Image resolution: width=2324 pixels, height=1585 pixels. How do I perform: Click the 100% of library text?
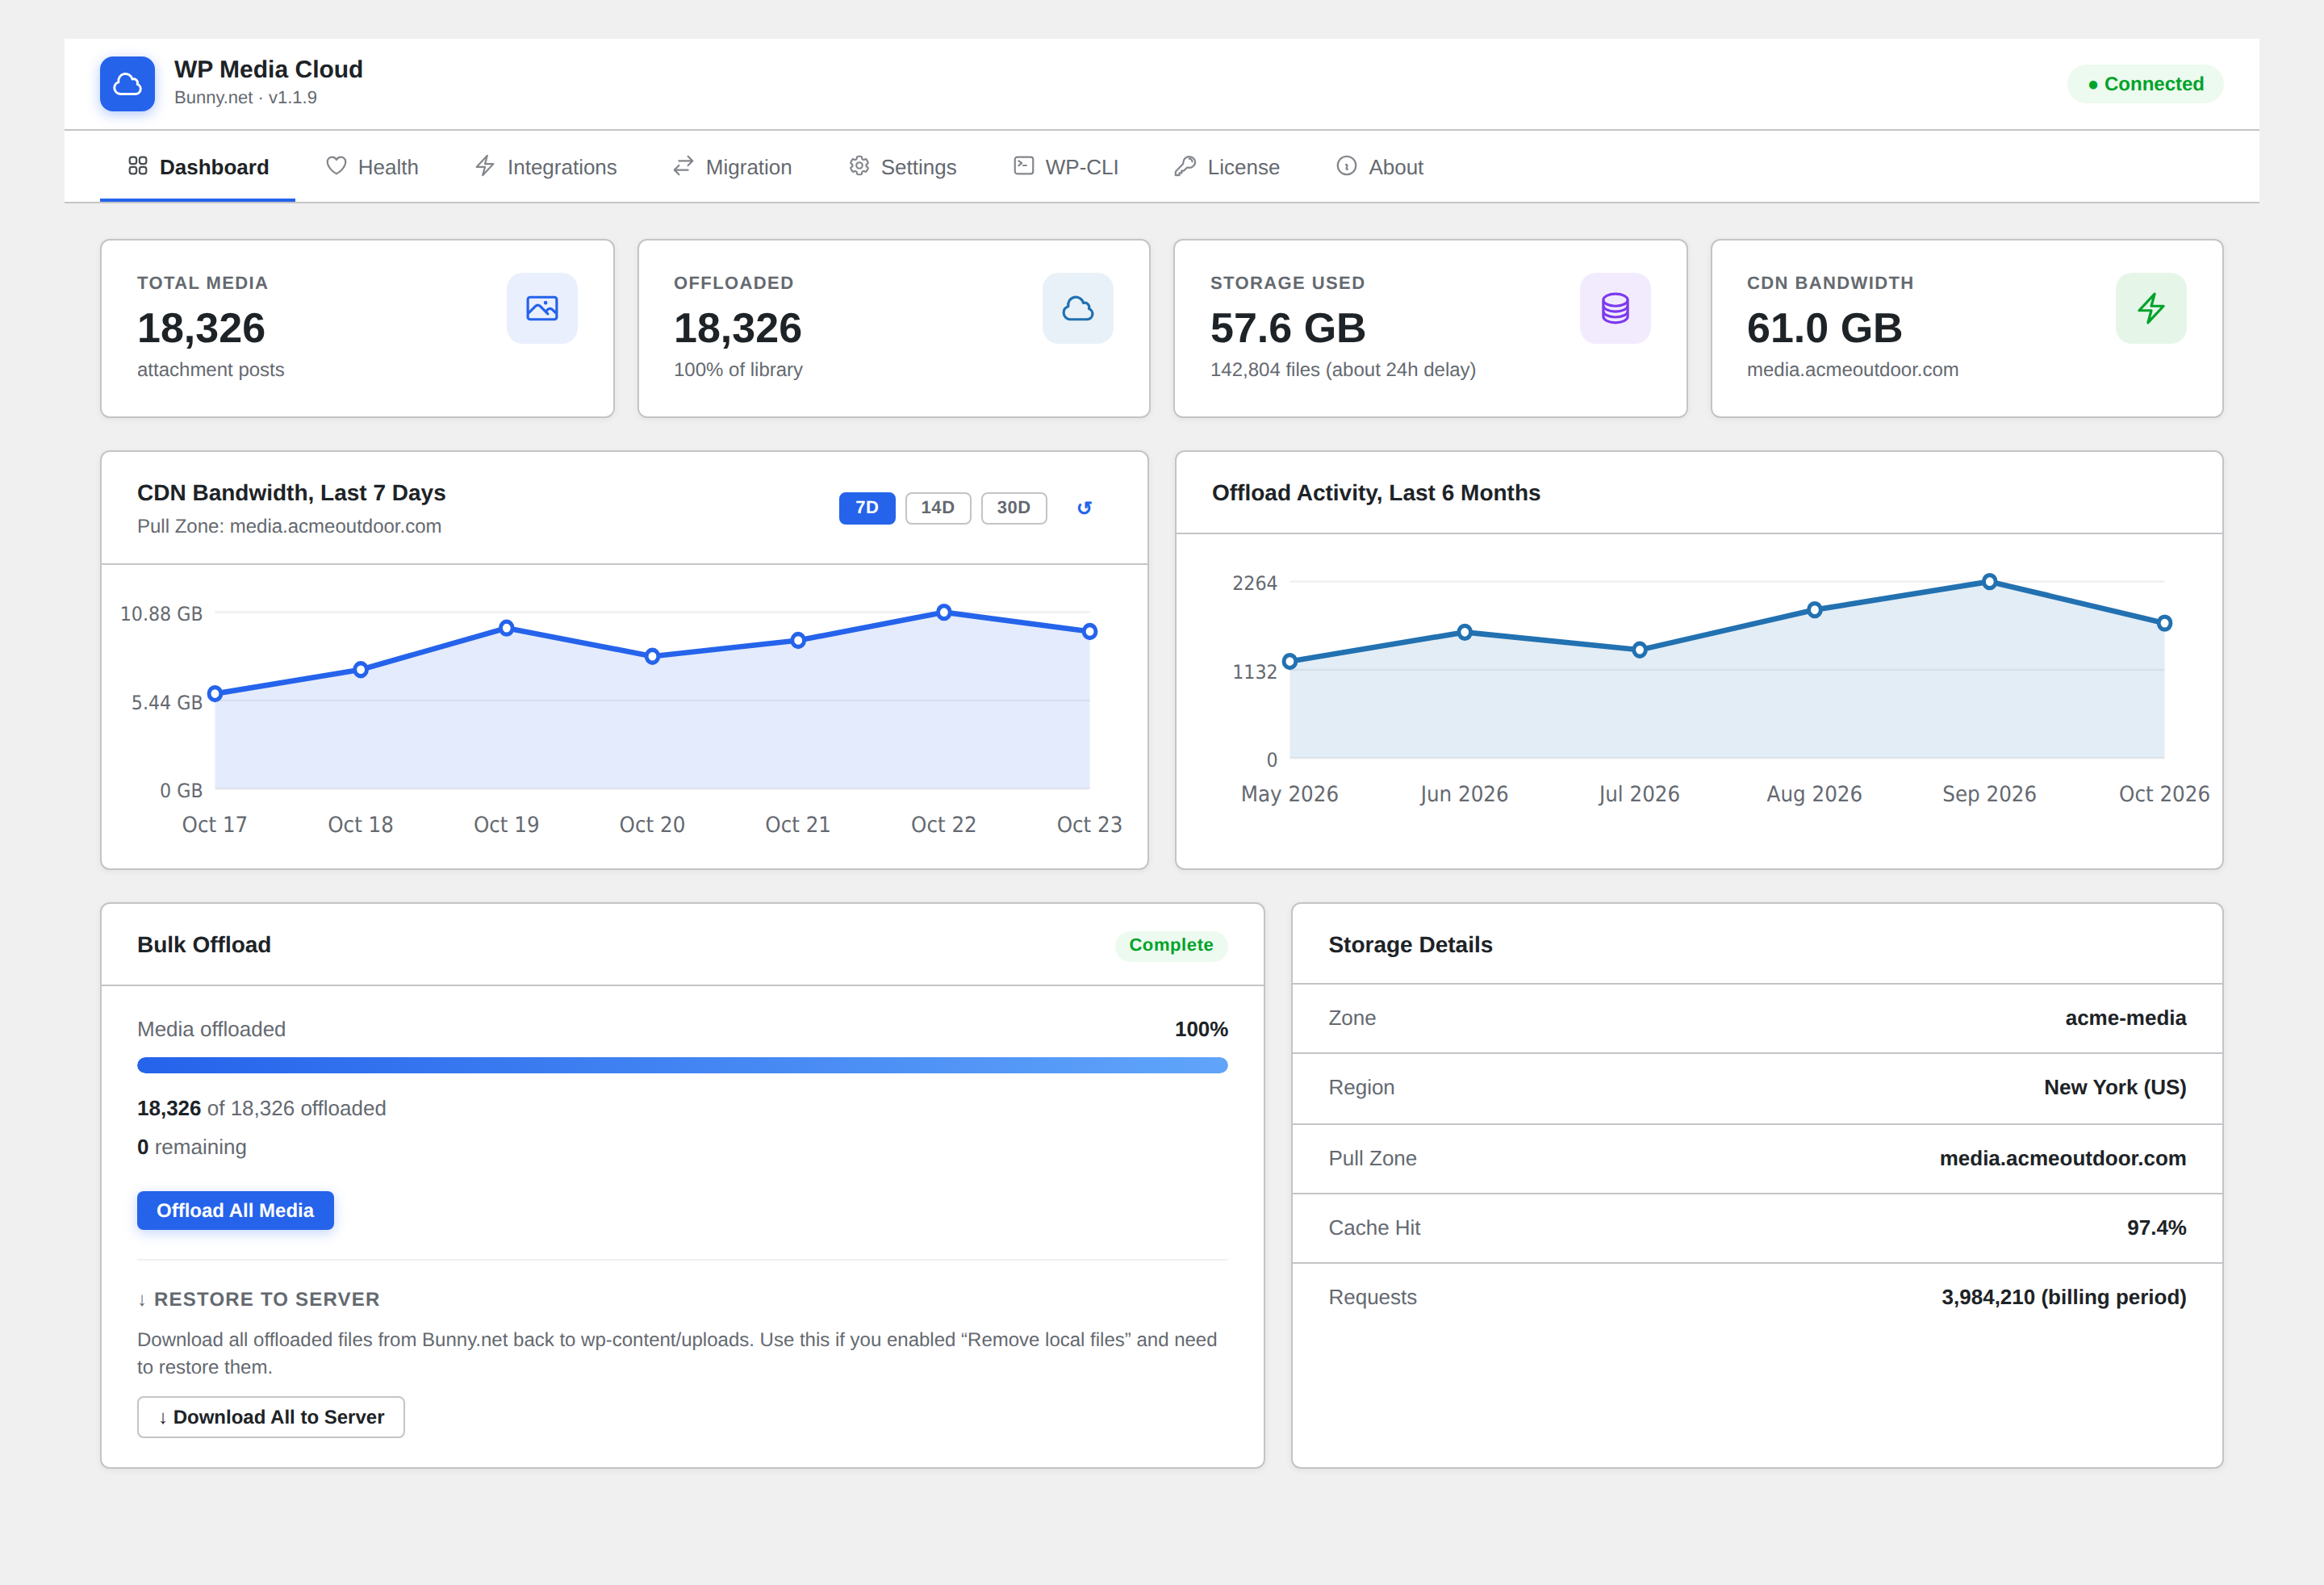coord(738,370)
